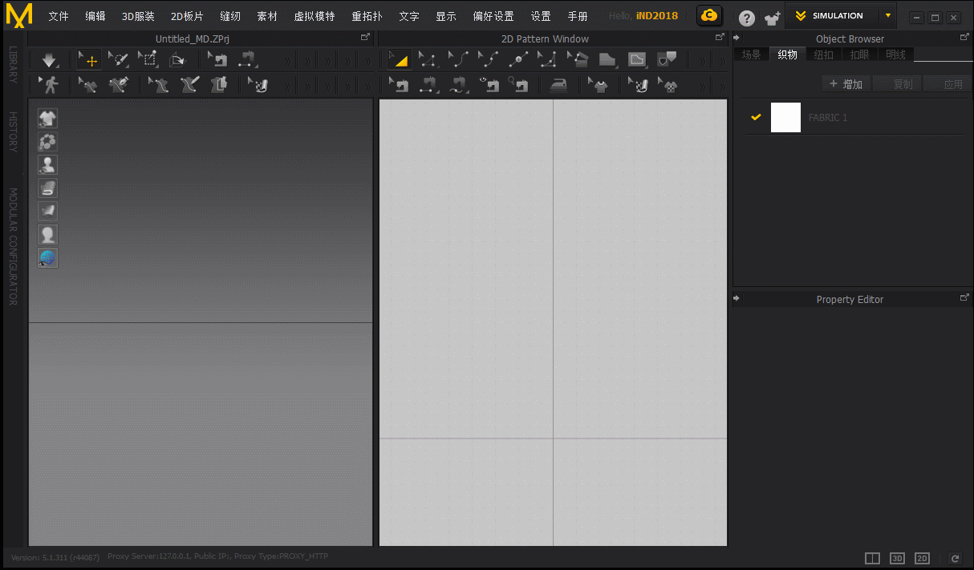The width and height of the screenshot is (974, 570).
Task: Toggle the 3D garment properties bubbles icon
Action: click(48, 142)
